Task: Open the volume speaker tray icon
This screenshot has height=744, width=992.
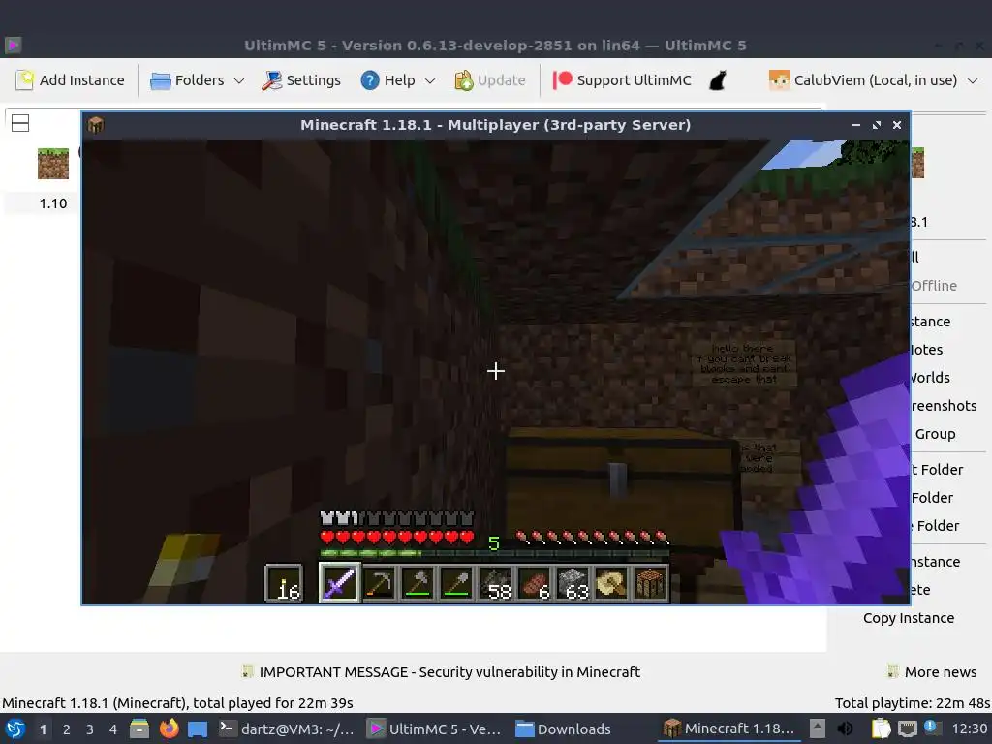Action: coord(845,728)
